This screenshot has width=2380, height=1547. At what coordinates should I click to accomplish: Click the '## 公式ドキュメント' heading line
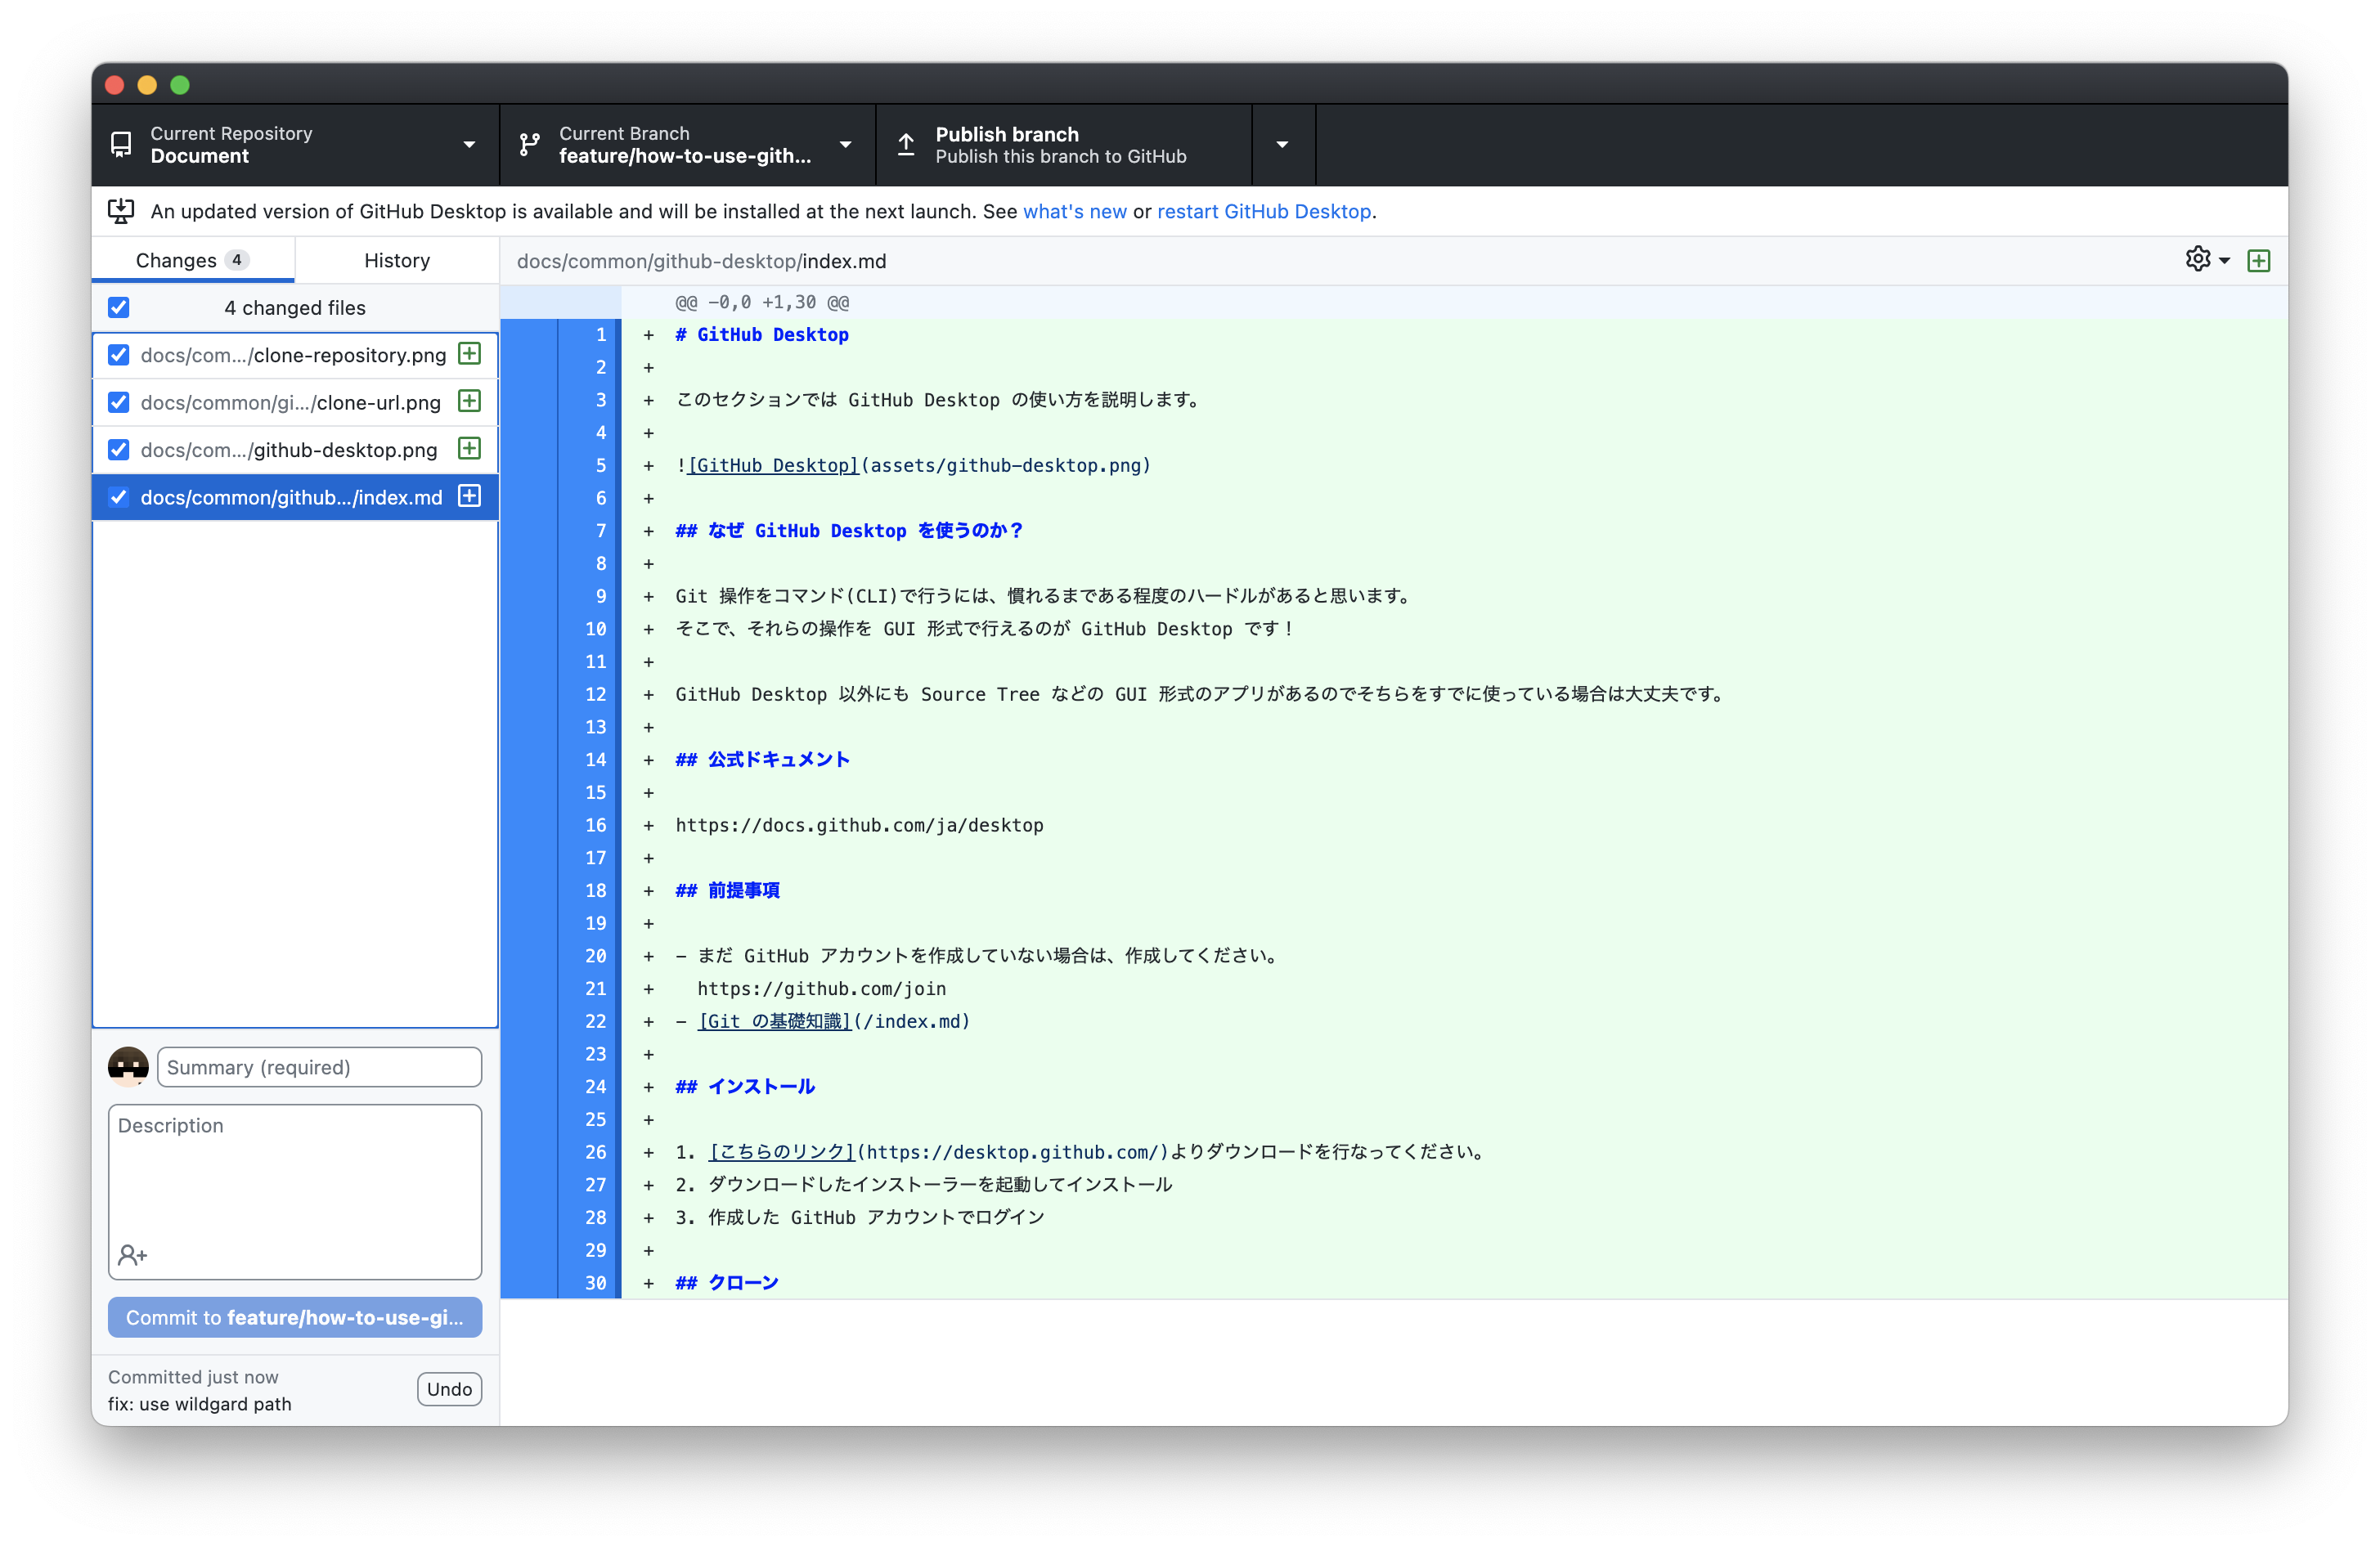pyautogui.click(x=762, y=759)
